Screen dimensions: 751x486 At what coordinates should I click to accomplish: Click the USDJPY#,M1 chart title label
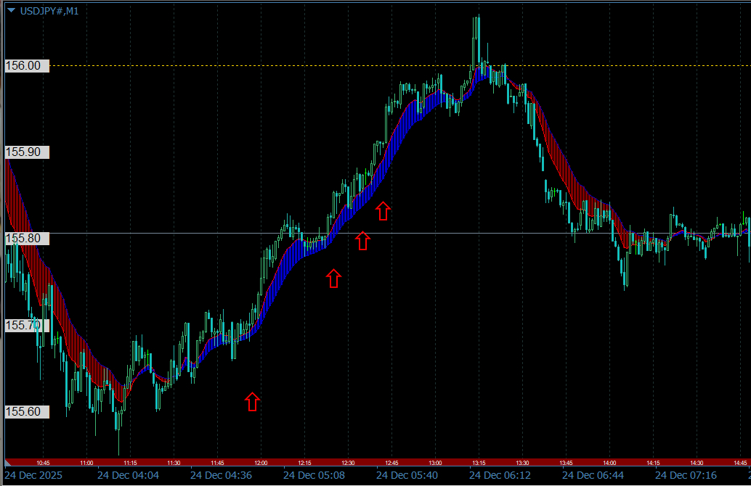click(x=49, y=10)
